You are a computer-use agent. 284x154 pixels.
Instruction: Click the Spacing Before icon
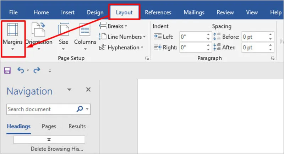coord(217,37)
